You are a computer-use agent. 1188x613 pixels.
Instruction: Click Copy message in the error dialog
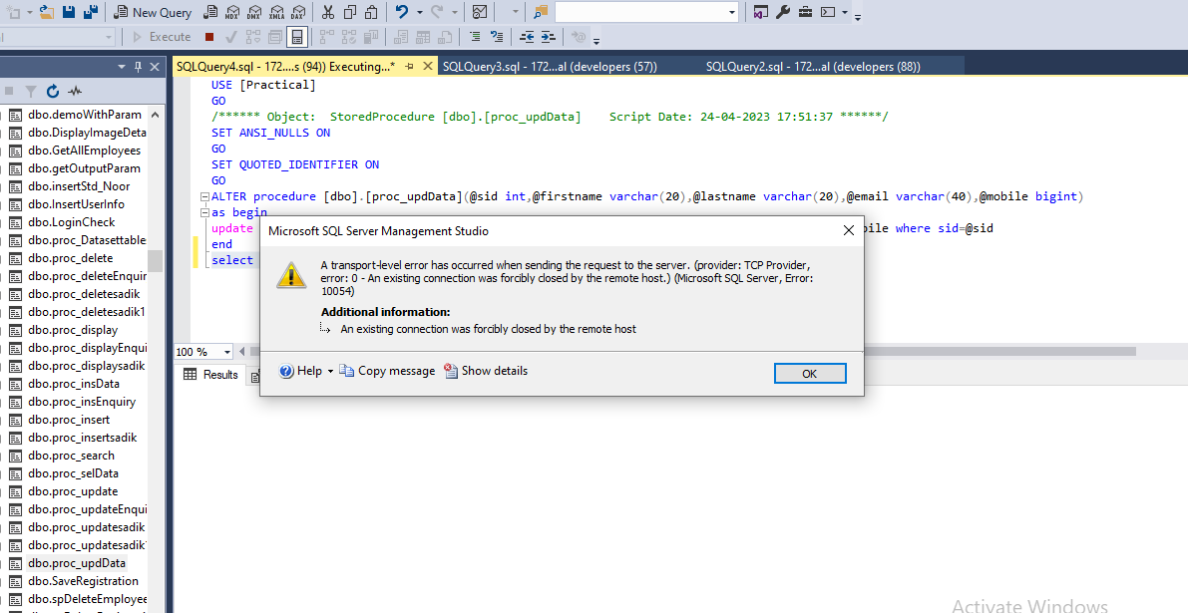coord(387,371)
